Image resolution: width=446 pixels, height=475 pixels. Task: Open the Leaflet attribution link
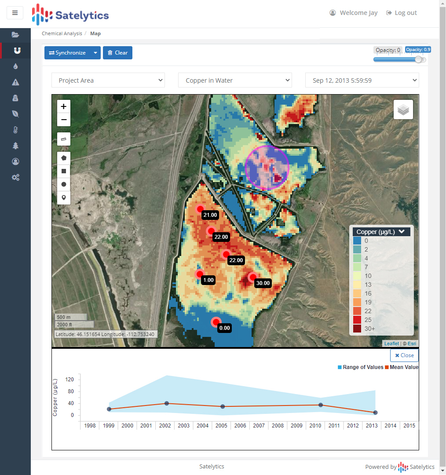pyautogui.click(x=391, y=343)
